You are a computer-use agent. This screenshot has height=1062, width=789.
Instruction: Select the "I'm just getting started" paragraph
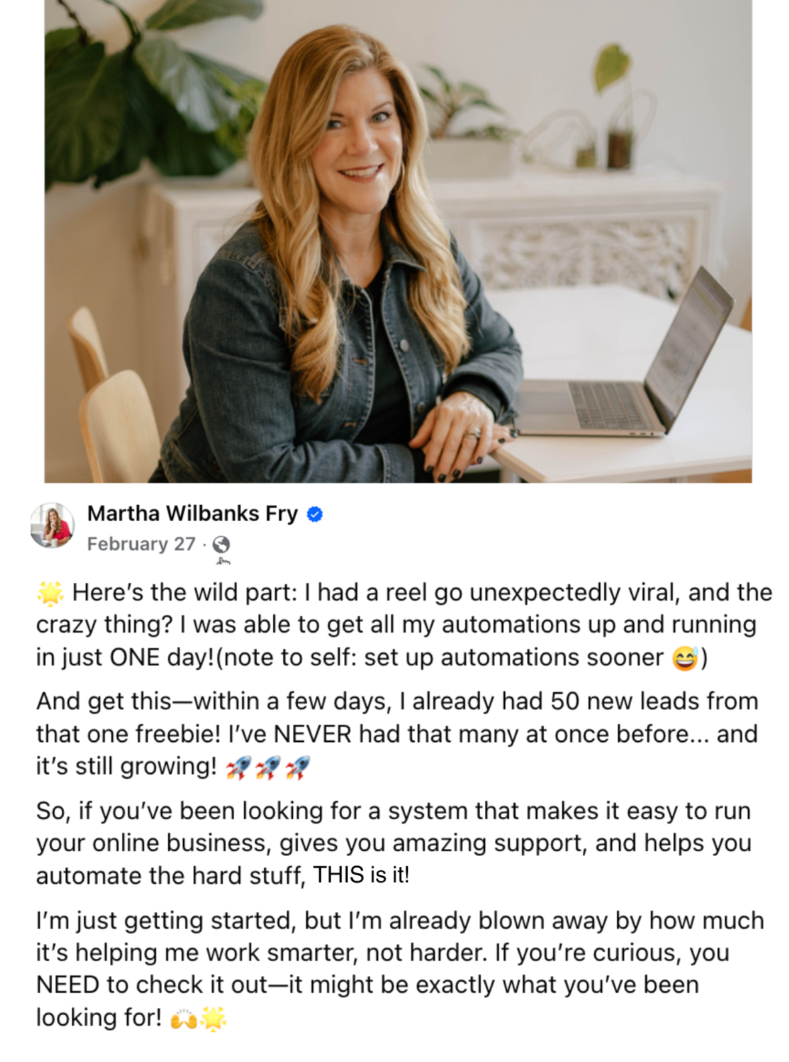coord(400,969)
